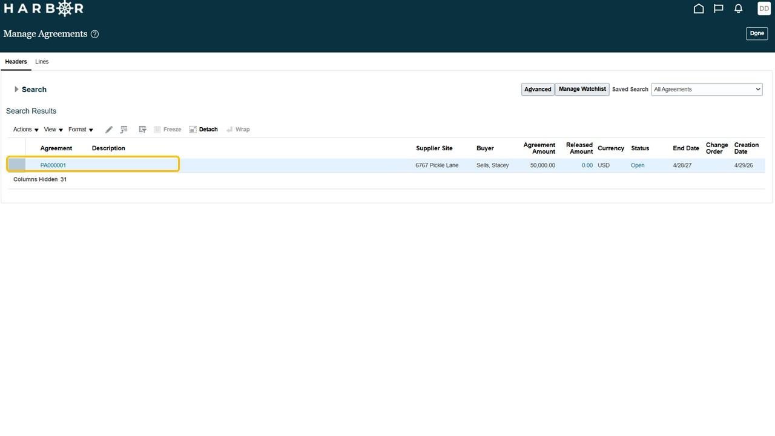775x436 pixels.
Task: Click the Wrap toolbar button
Action: tap(238, 130)
